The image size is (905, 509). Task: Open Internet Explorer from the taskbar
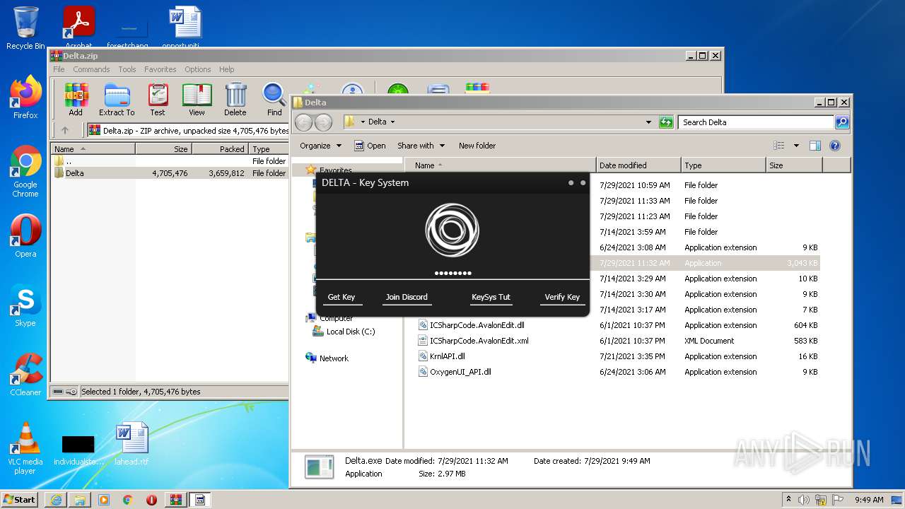tap(56, 500)
